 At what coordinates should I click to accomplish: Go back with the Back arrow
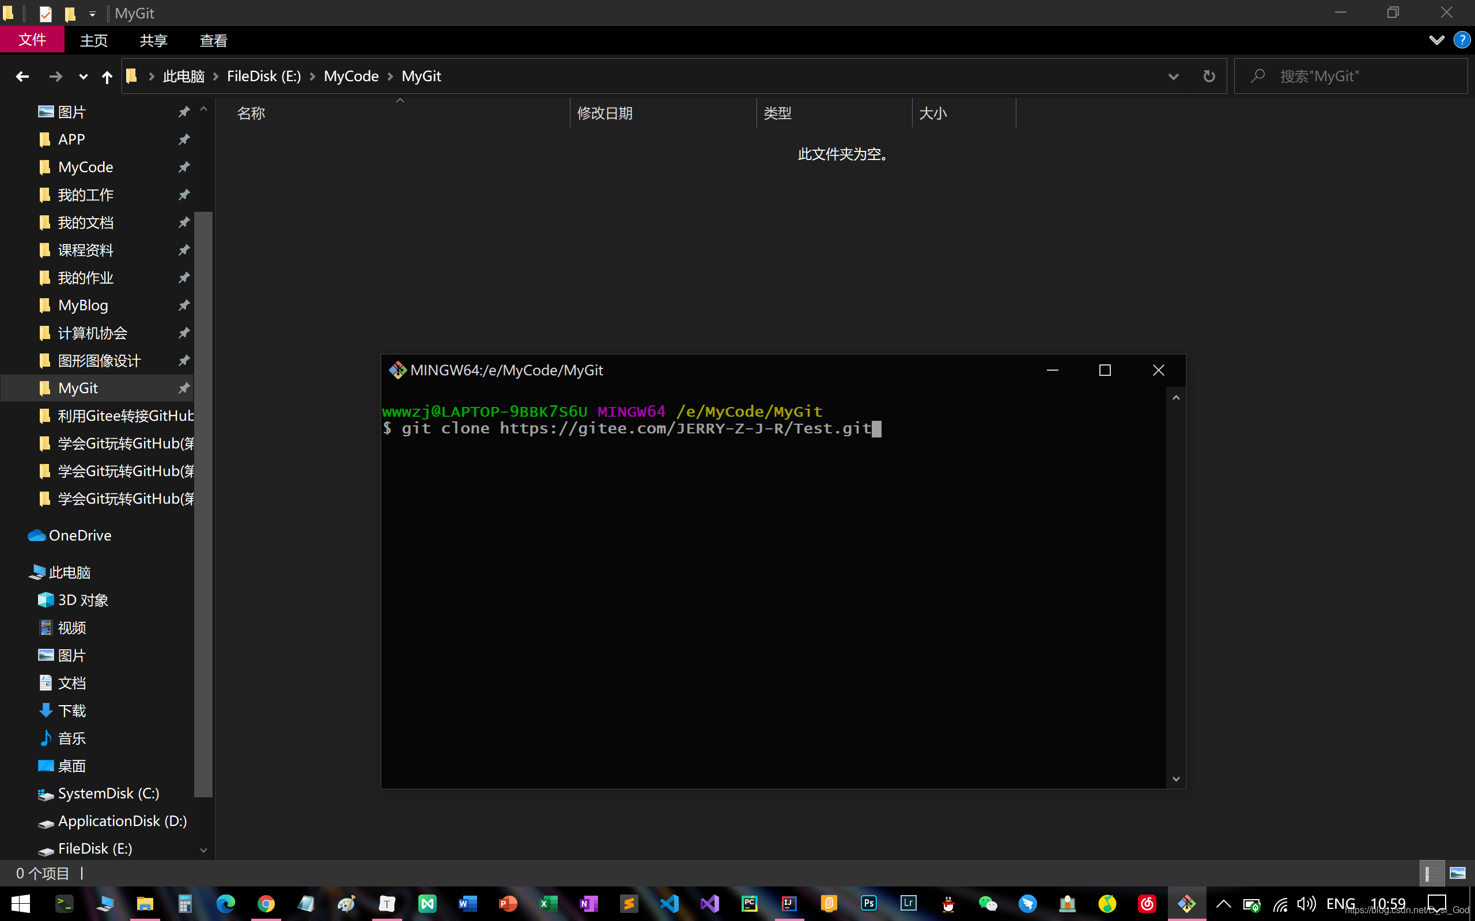pyautogui.click(x=22, y=77)
